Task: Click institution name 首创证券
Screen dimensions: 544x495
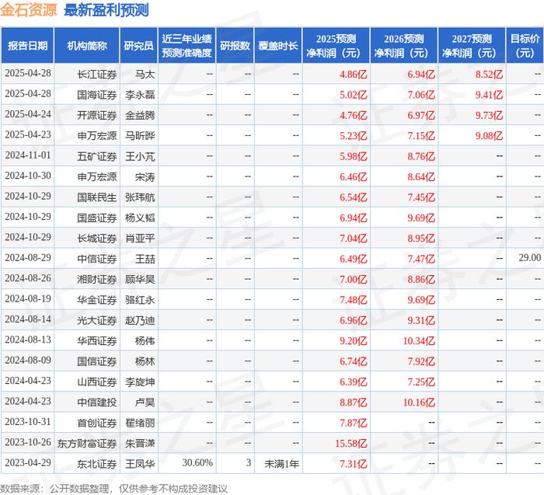Action: point(97,423)
